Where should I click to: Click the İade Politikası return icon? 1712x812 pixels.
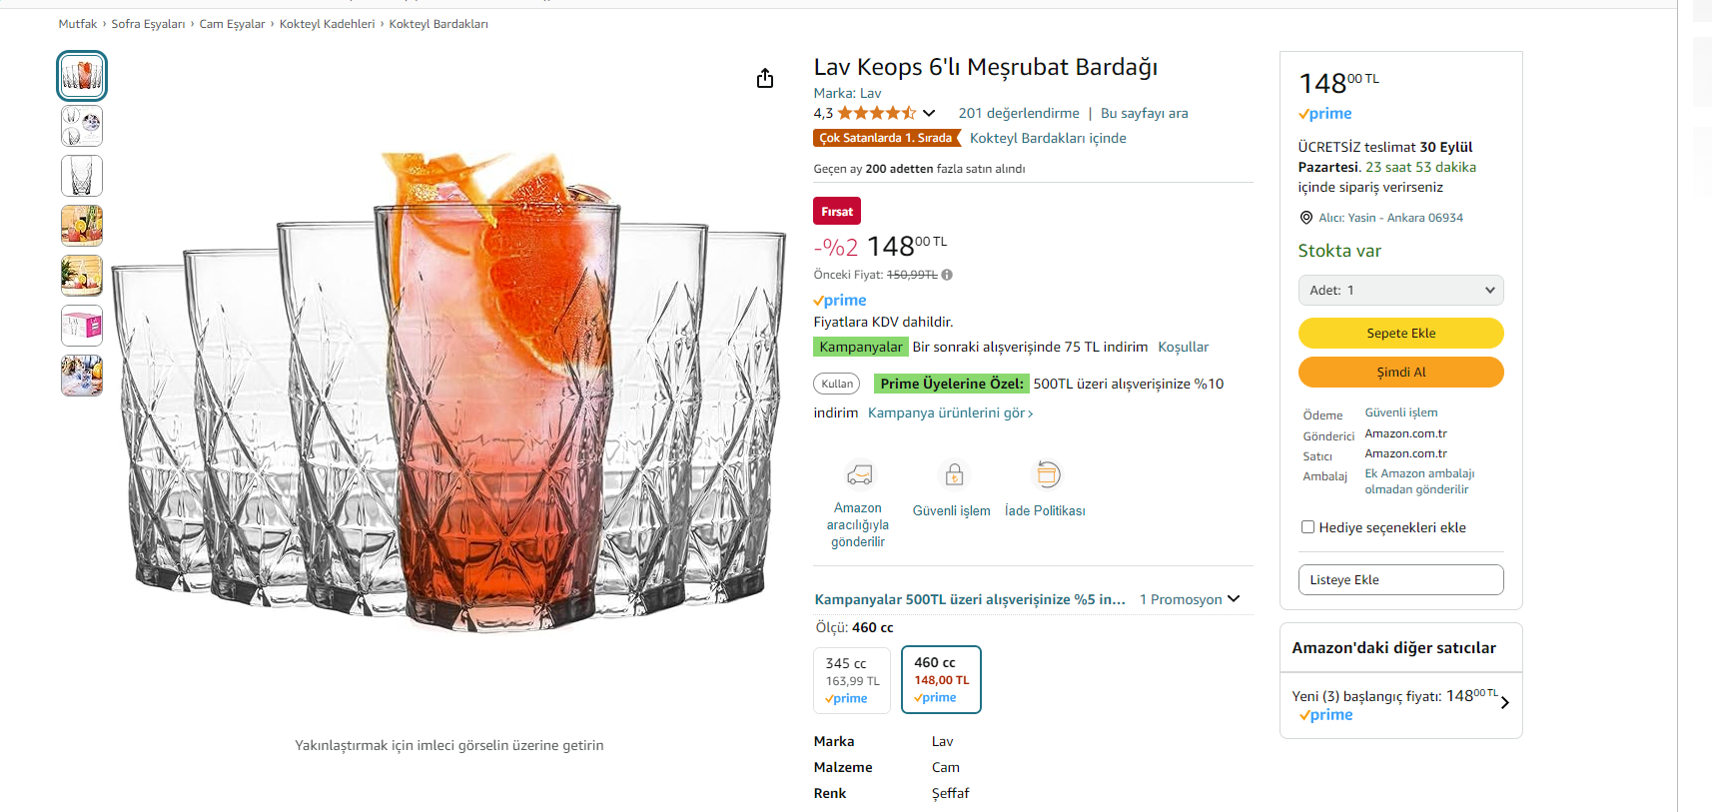1047,474
